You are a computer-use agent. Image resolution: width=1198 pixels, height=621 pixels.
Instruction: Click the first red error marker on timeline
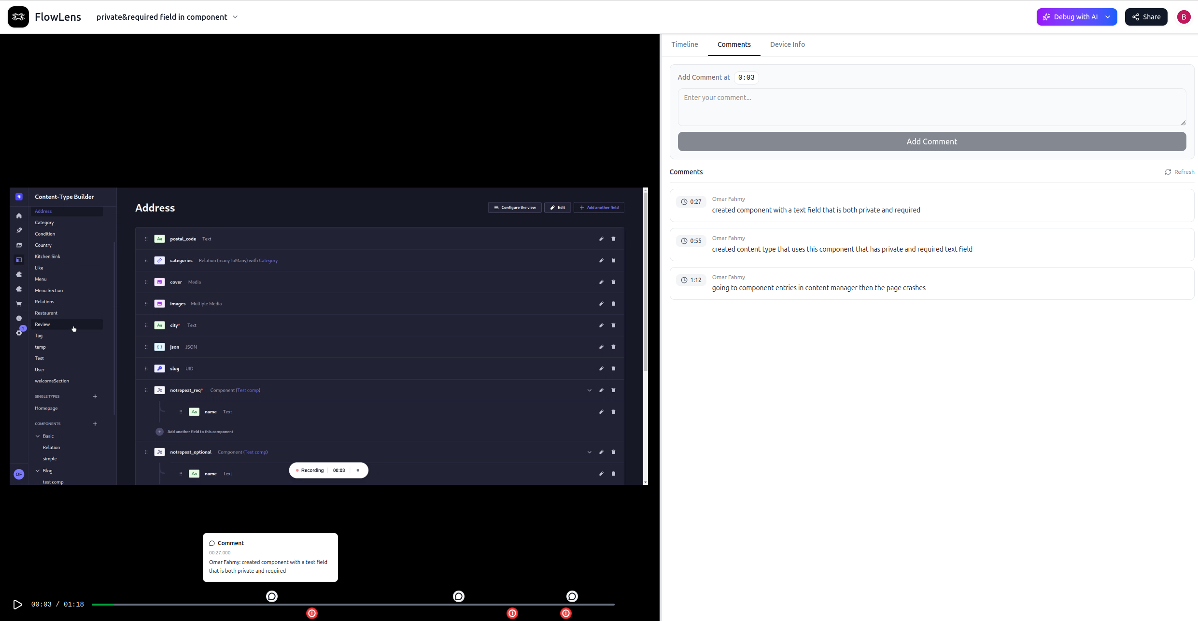click(x=312, y=613)
